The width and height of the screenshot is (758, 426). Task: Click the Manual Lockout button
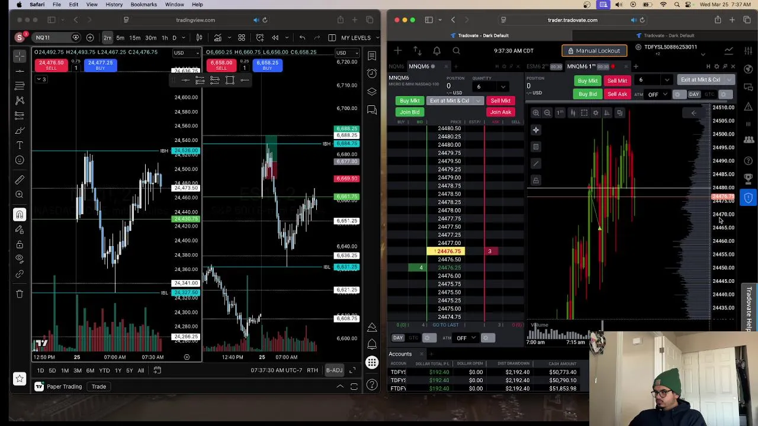(x=593, y=51)
